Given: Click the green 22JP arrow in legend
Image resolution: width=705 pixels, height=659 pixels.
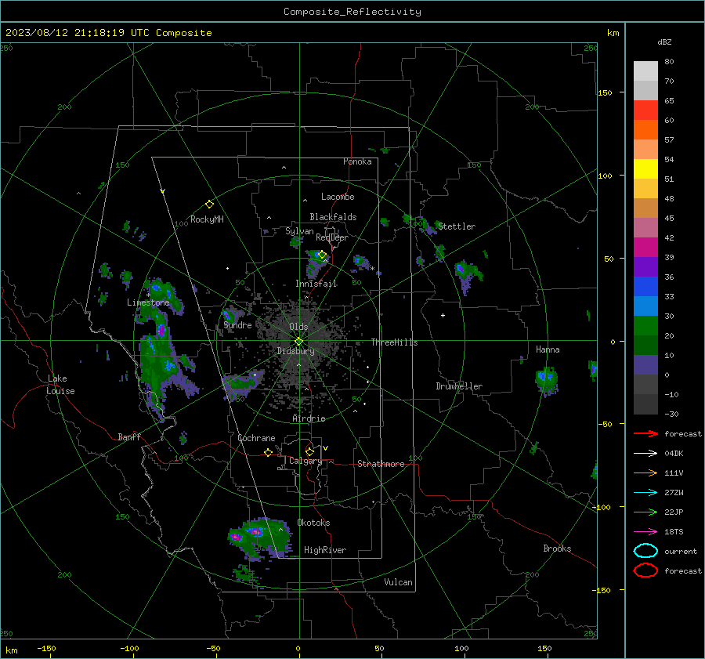Looking at the screenshot, I should [x=645, y=512].
